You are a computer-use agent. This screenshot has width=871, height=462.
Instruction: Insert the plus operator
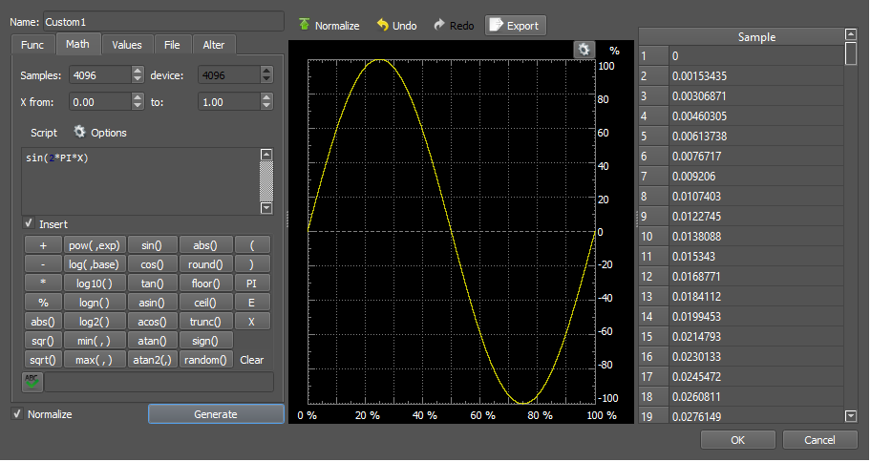[43, 245]
